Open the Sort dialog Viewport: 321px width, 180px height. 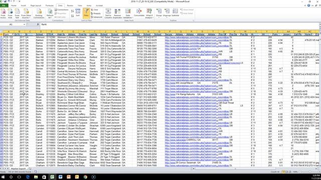coord(78,12)
